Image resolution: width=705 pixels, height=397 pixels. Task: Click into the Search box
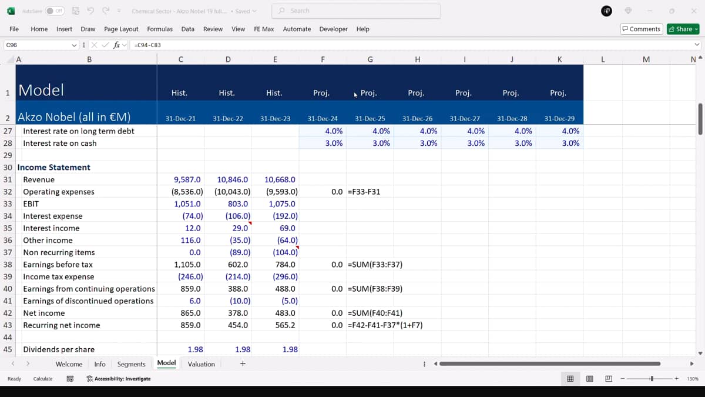point(356,11)
